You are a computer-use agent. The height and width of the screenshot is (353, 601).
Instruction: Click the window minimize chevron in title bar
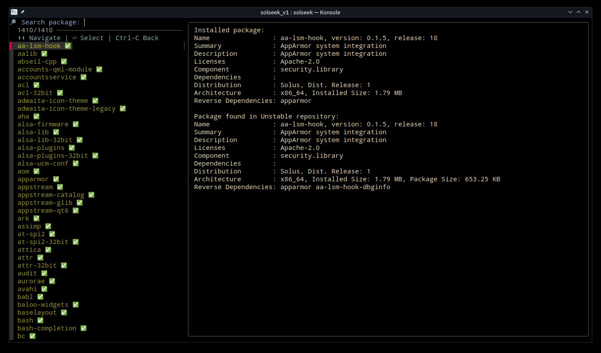tap(570, 12)
